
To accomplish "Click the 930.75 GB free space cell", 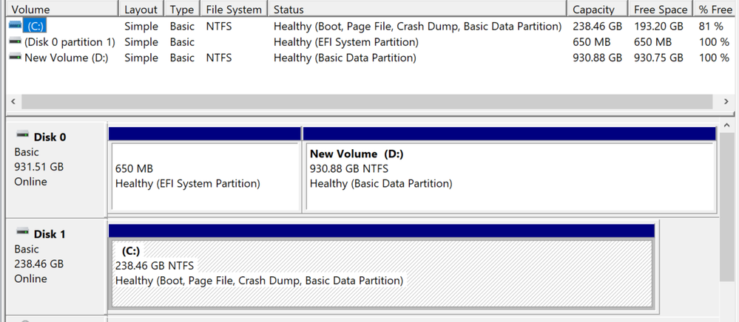I will [658, 58].
